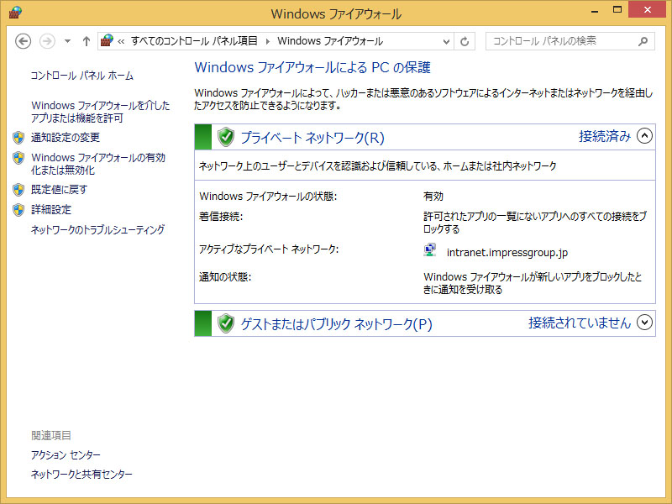Select すべてのコントロール パネル項目 in the breadcrumb
This screenshot has height=504, width=672.
[x=194, y=41]
